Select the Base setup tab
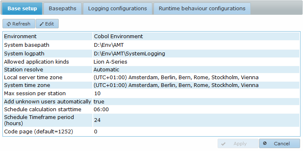This screenshot has height=151, width=303. (x=22, y=9)
